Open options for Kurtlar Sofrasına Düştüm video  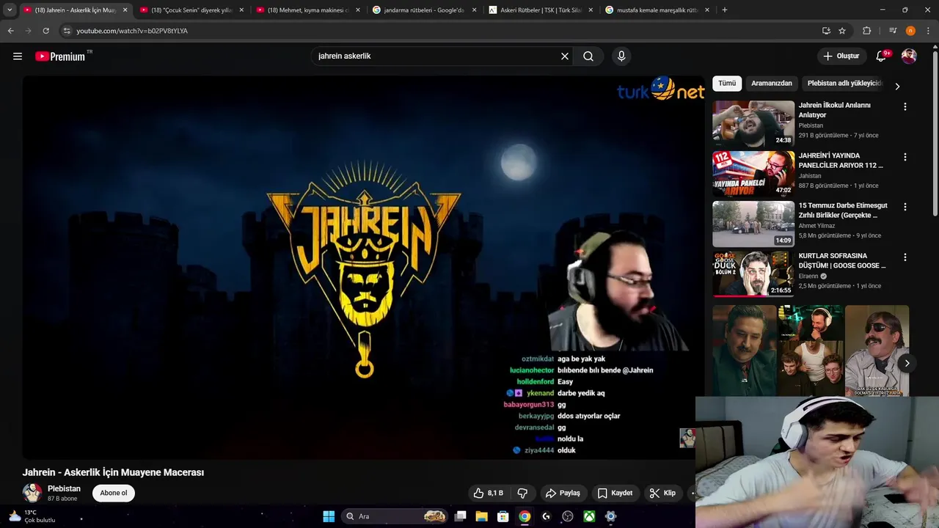(905, 257)
